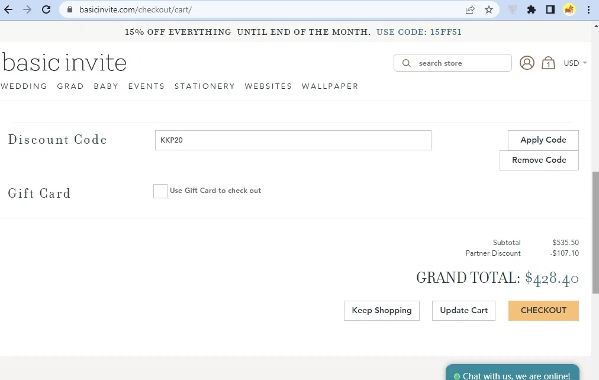Screen dimensions: 599x380
Task: Click the search store field
Action: click(453, 63)
